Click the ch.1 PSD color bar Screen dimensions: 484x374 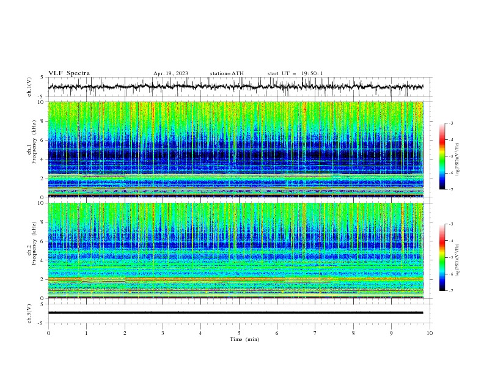(x=442, y=156)
